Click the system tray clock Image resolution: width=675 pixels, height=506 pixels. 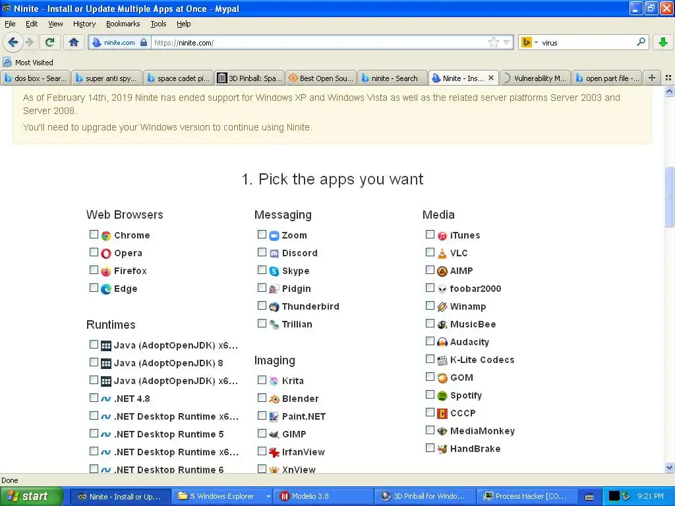click(650, 496)
